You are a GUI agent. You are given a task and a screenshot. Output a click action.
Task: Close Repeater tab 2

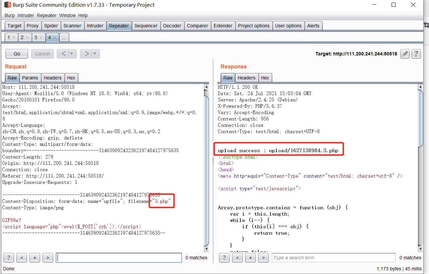pyautogui.click(x=27, y=38)
